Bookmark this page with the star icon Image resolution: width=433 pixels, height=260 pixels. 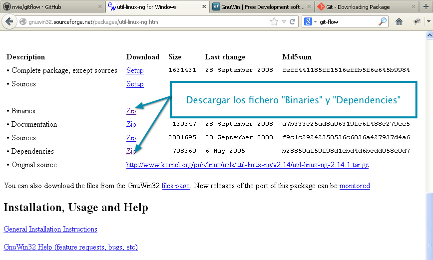pyautogui.click(x=274, y=21)
